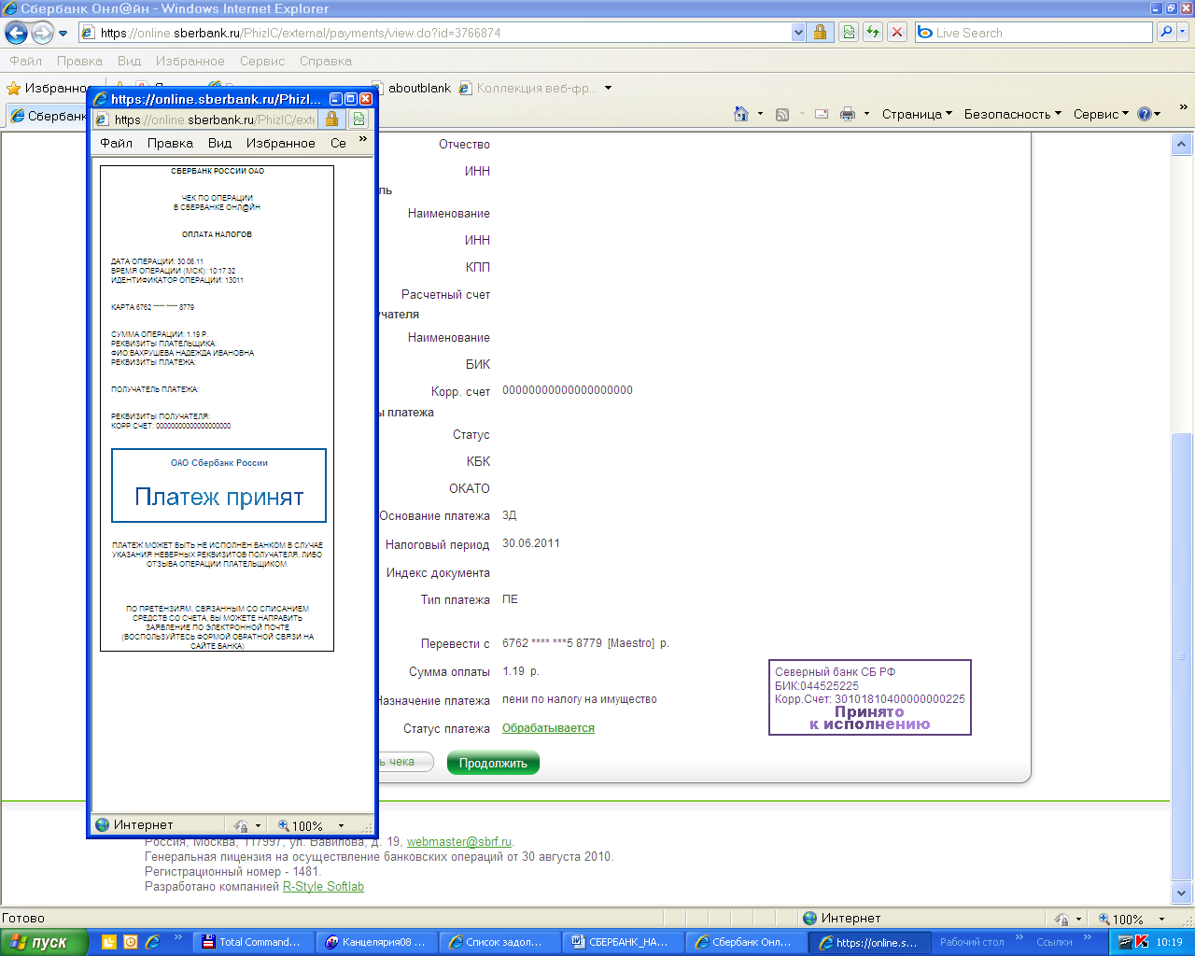Open the Сервис command bar dropdown
The height and width of the screenshot is (956, 1195).
pos(1101,114)
